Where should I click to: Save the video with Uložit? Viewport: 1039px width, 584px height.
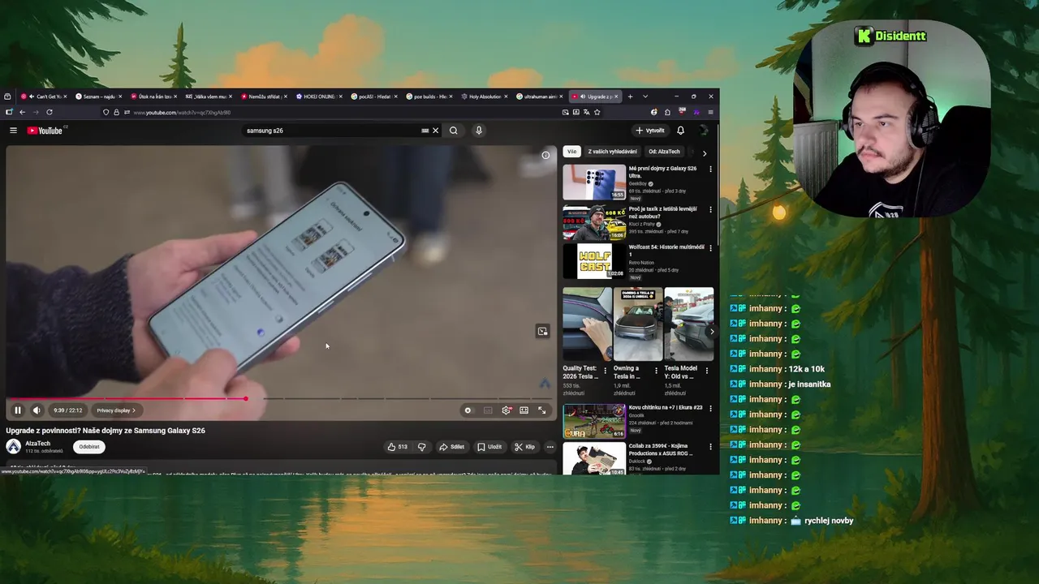coord(489,447)
